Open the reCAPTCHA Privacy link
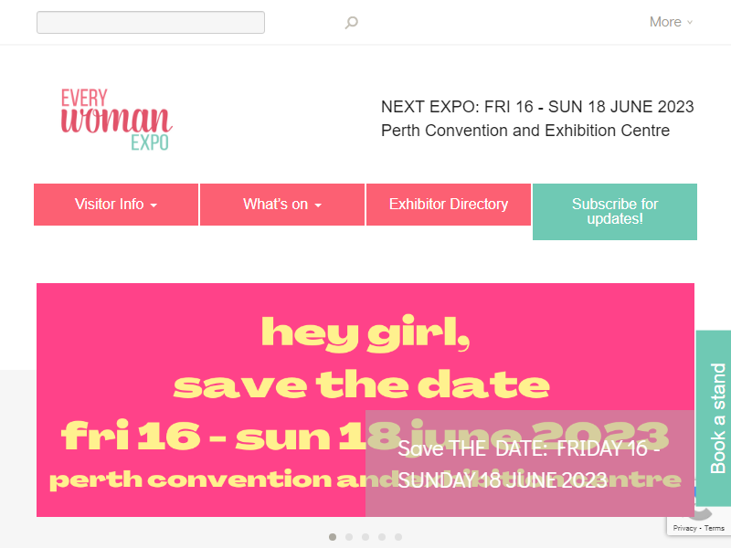The height and width of the screenshot is (548, 731). 684,528
